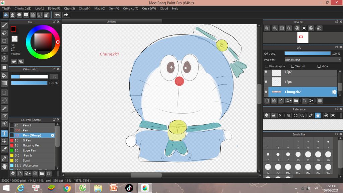Open TikTok from the taskbar
The image size is (343, 193).
129,188
